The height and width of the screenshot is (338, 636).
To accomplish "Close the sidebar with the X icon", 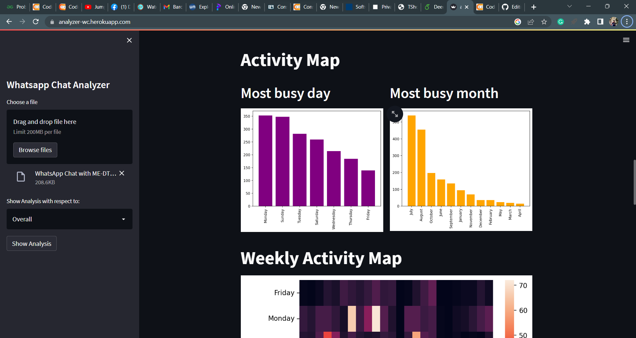I will tap(129, 40).
